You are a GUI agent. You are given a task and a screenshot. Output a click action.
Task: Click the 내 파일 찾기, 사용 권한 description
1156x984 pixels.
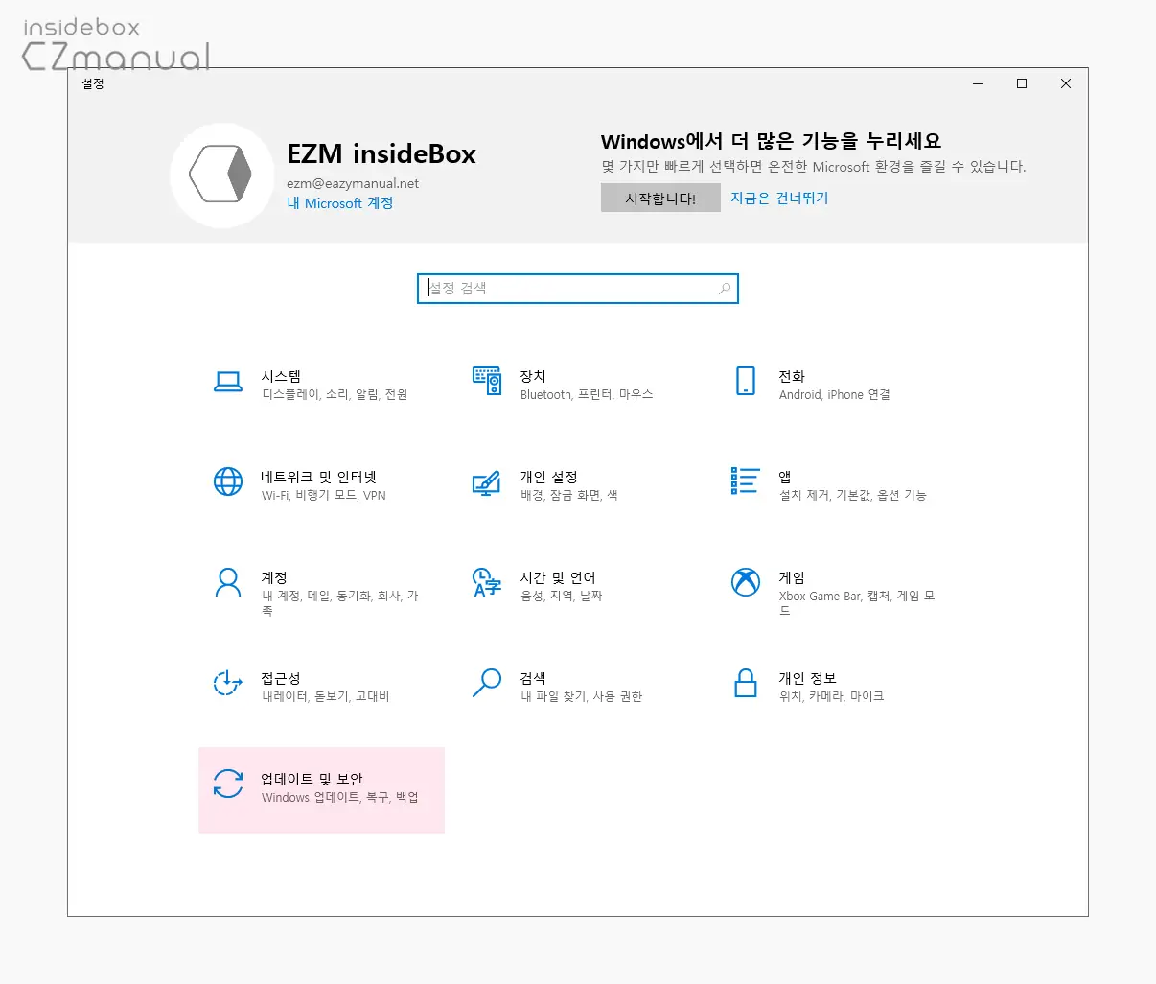pyautogui.click(x=582, y=697)
